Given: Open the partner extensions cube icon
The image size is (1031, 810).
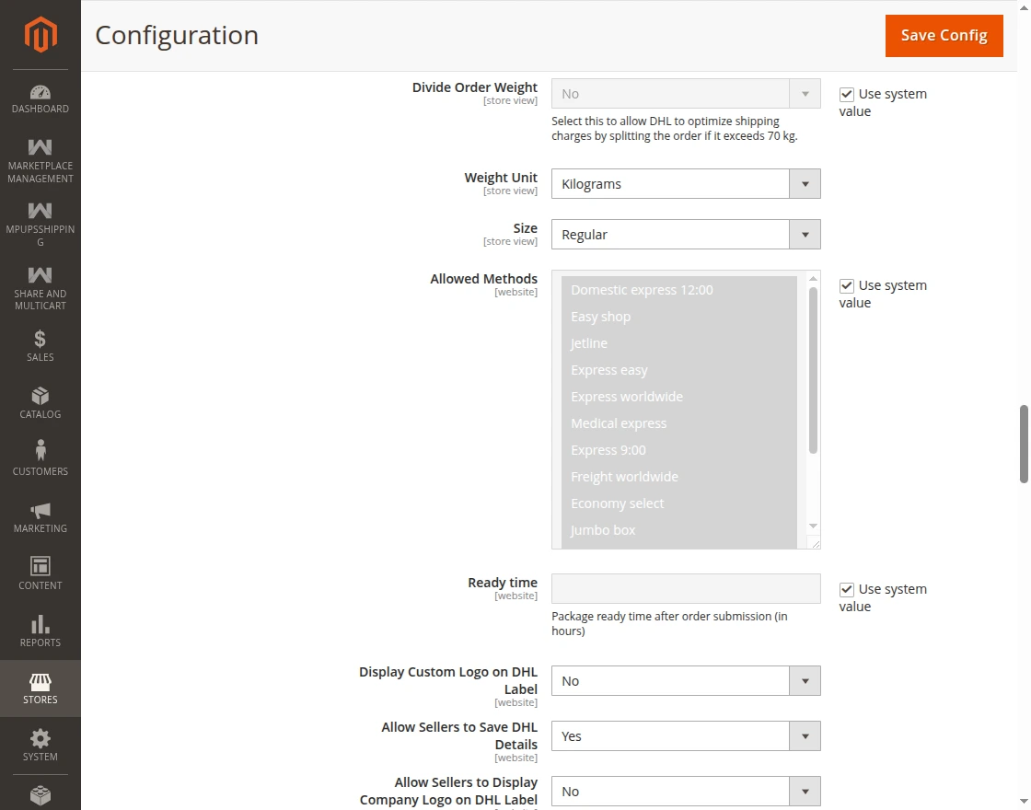Looking at the screenshot, I should 41,795.
